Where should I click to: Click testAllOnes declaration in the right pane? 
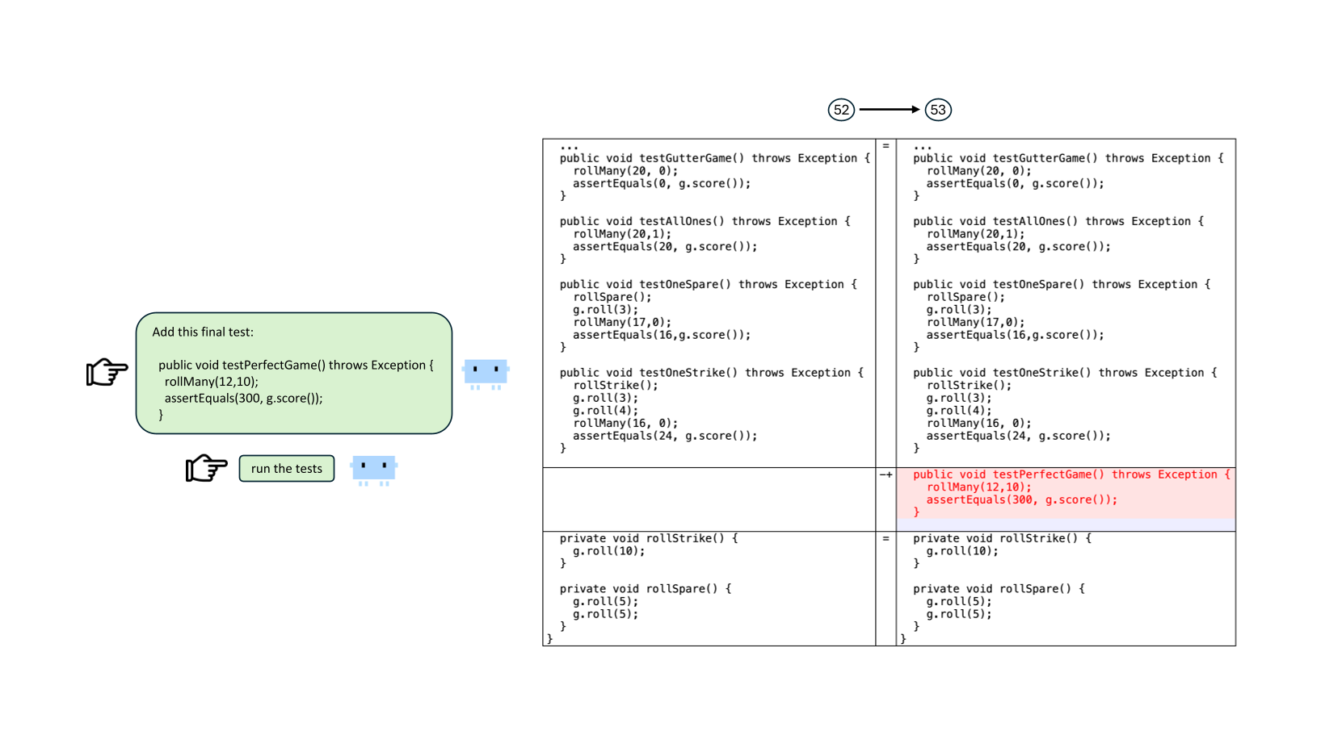click(1058, 221)
